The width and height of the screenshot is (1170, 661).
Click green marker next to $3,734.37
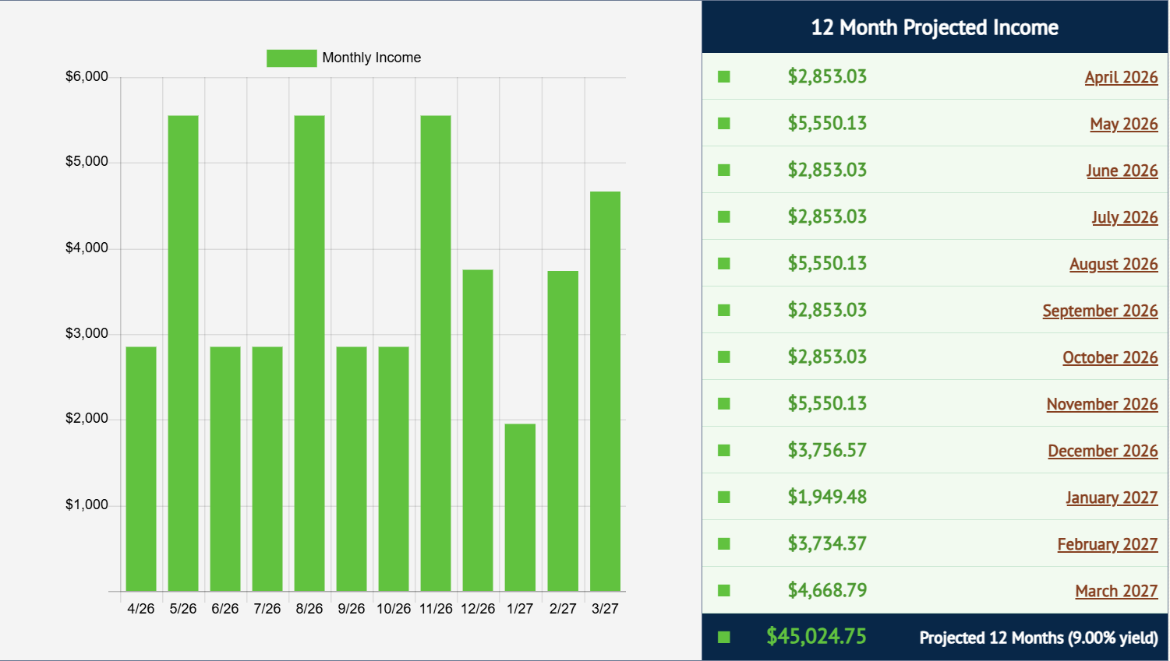(724, 543)
